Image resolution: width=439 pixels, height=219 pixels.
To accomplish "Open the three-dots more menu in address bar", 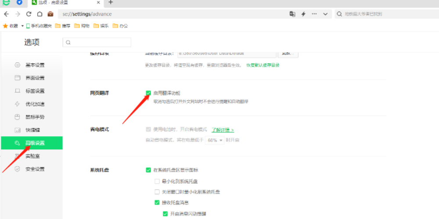I will coord(314,14).
